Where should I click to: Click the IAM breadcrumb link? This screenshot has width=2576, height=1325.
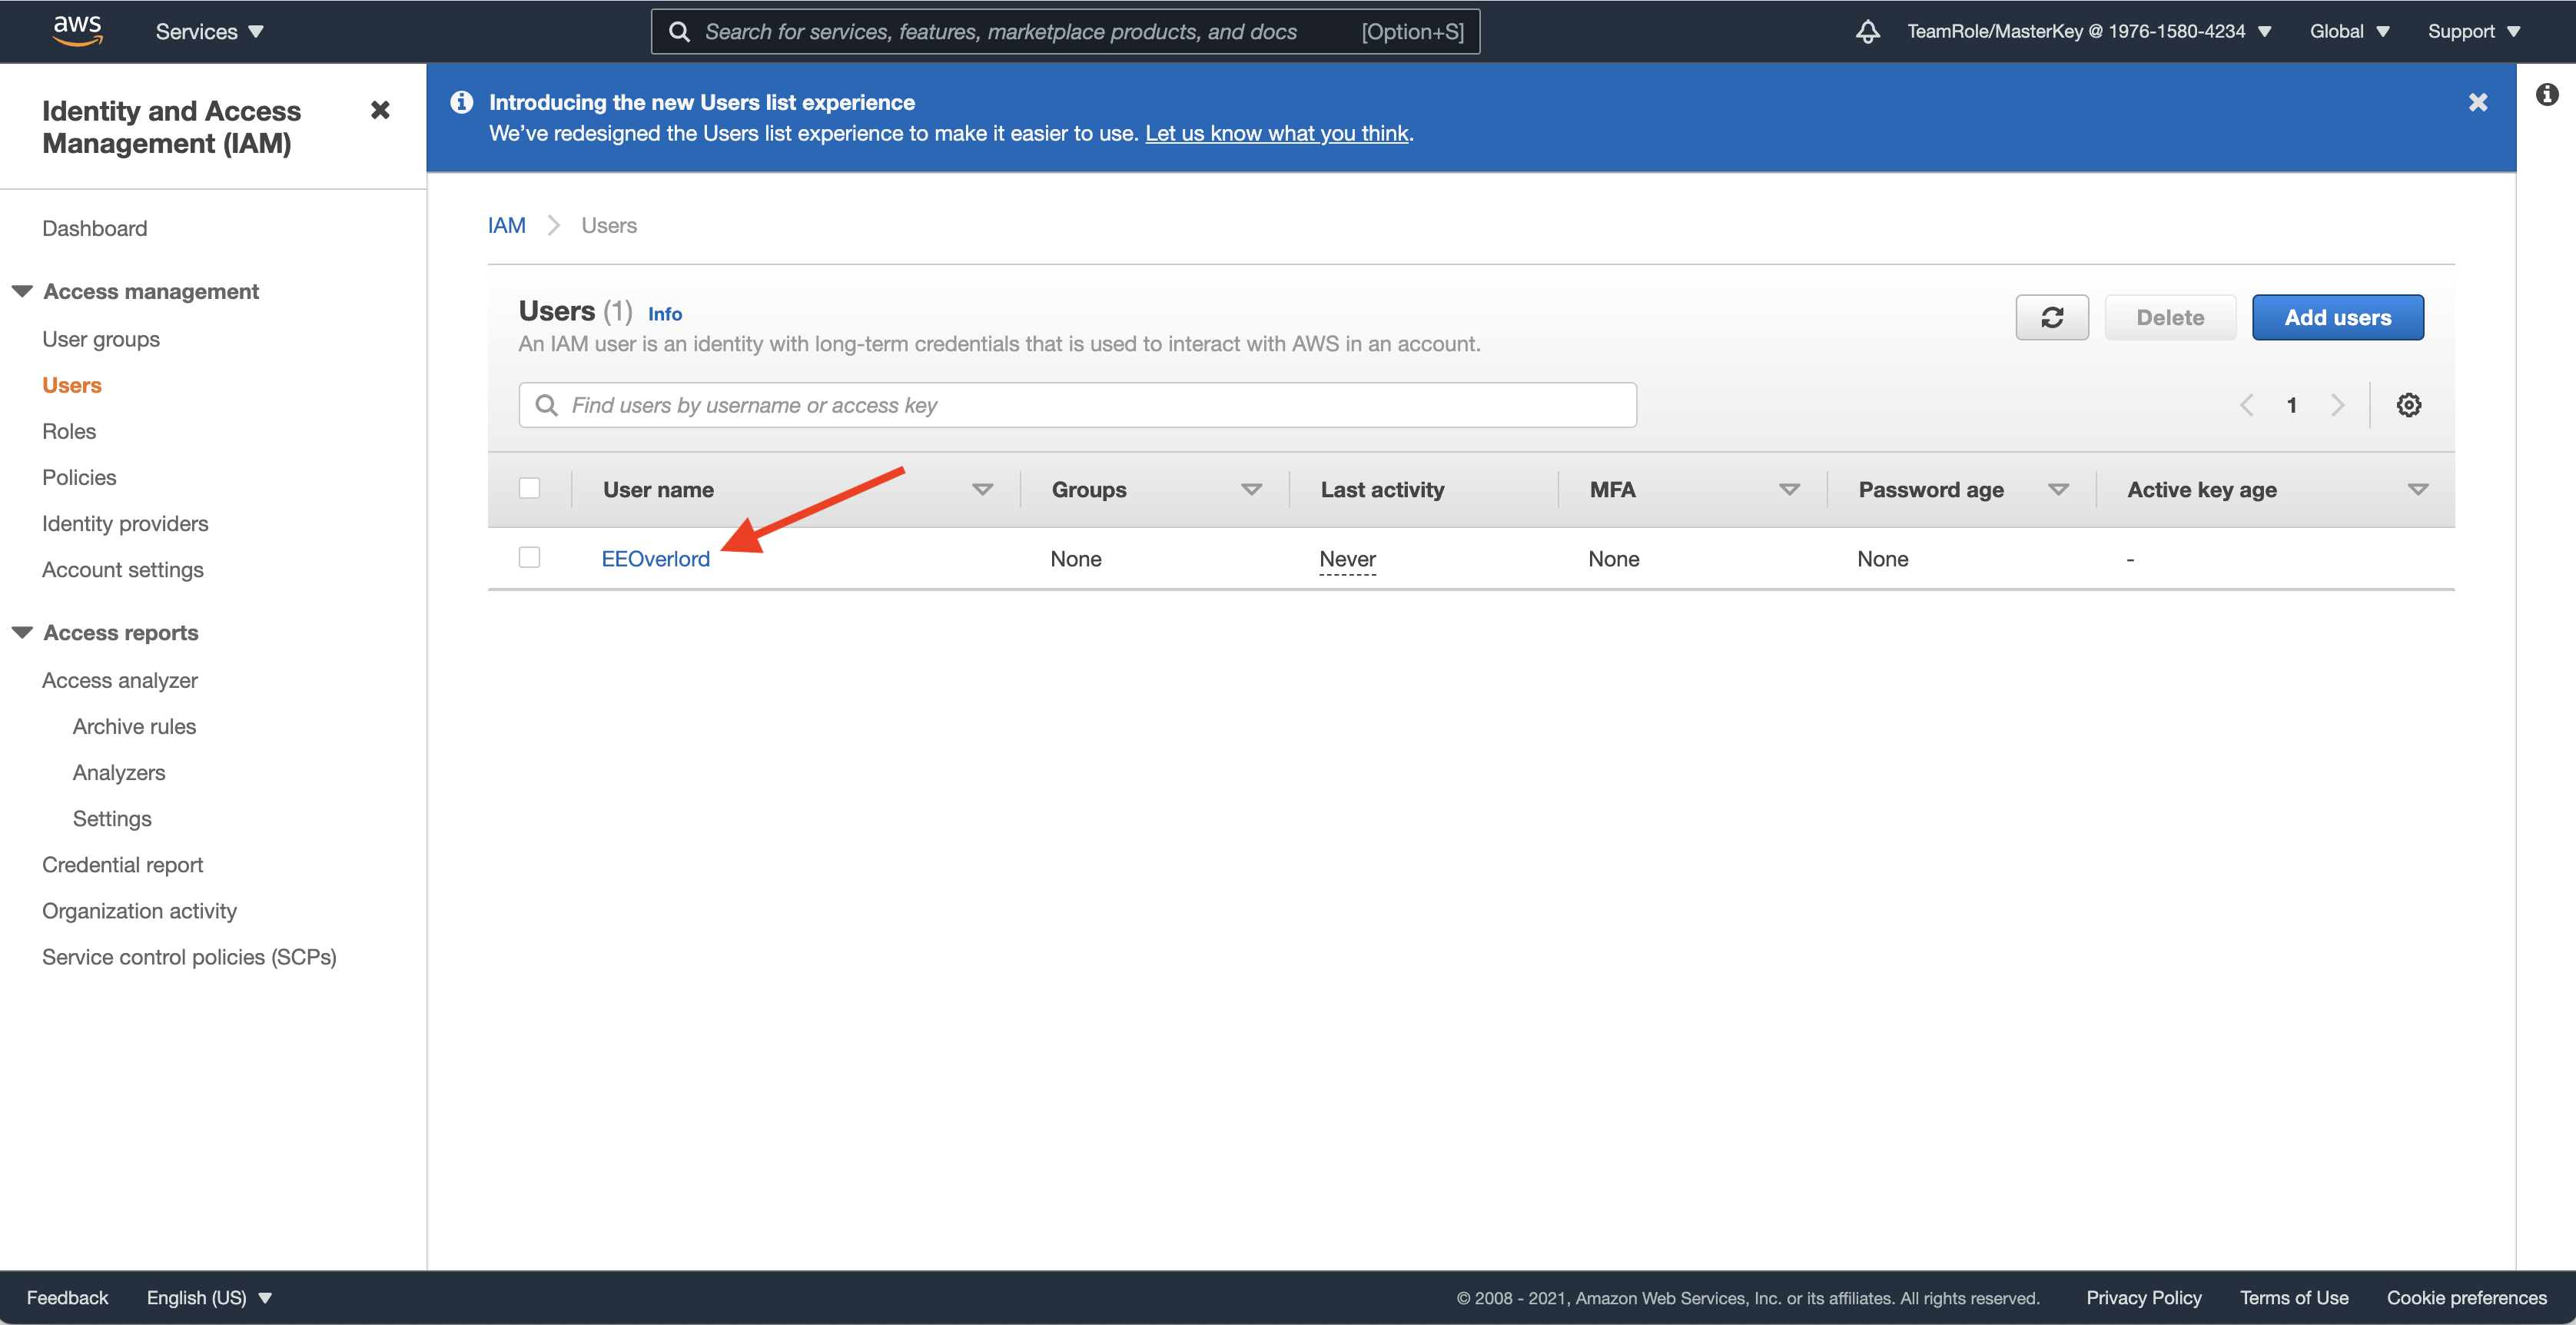tap(507, 225)
